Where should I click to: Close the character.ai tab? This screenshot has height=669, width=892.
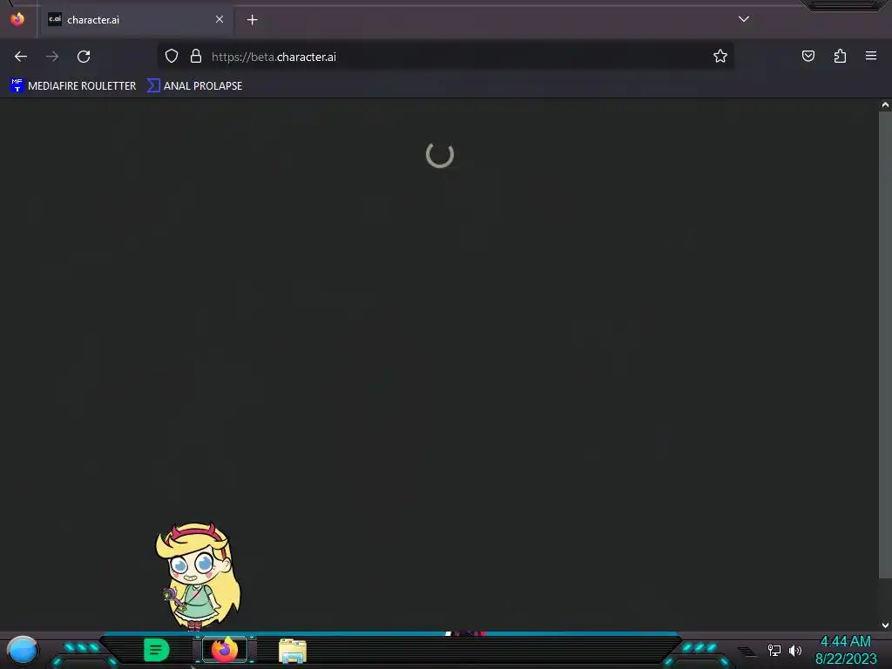(x=219, y=19)
